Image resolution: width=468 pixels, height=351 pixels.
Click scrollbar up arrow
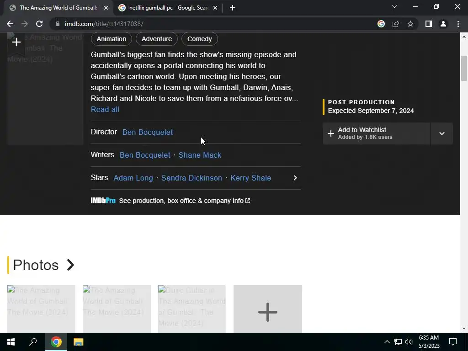click(464, 37)
